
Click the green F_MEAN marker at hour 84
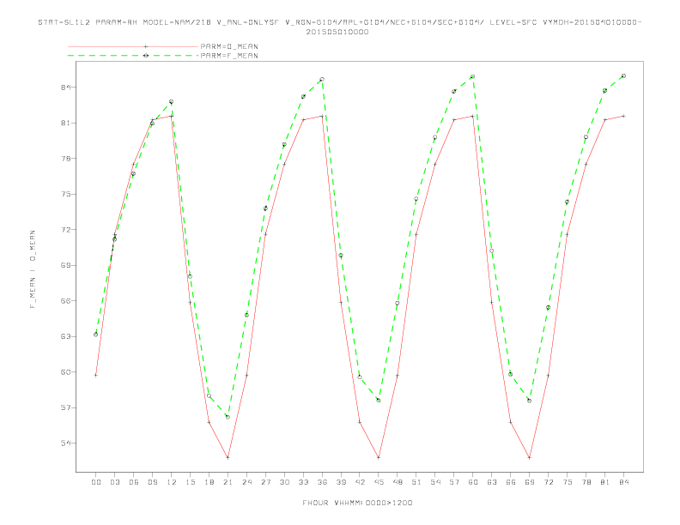point(623,75)
